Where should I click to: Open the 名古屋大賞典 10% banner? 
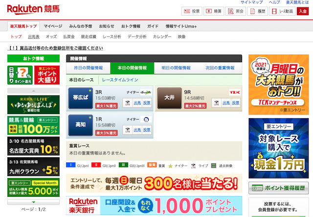[x=34, y=146]
